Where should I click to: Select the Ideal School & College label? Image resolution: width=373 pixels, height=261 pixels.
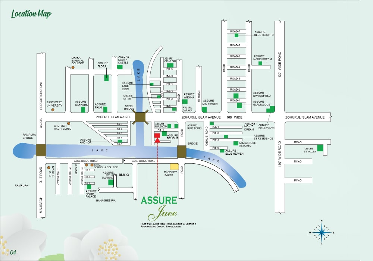pyautogui.click(x=106, y=166)
